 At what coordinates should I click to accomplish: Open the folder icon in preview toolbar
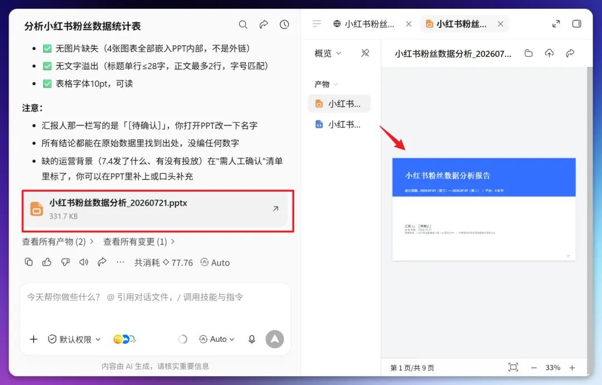coord(528,53)
